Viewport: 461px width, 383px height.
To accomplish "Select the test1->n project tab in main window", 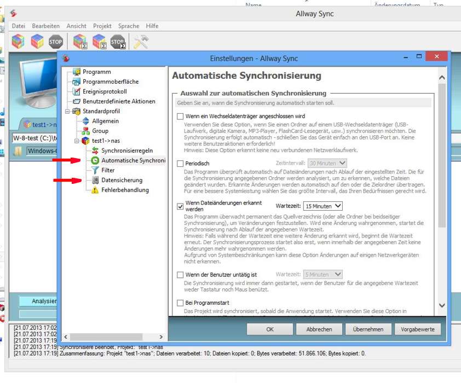I will click(40, 125).
